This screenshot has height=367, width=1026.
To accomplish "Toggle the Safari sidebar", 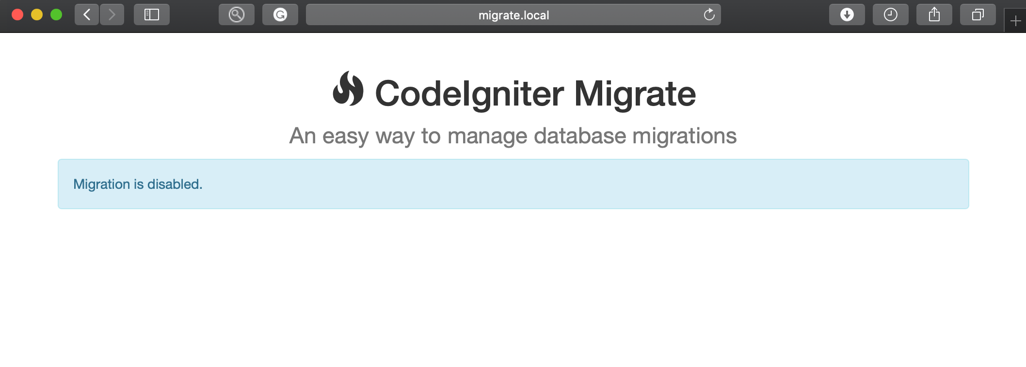I will pos(151,15).
